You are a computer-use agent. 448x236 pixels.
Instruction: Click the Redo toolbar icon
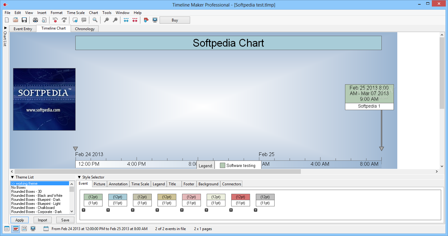[64, 20]
